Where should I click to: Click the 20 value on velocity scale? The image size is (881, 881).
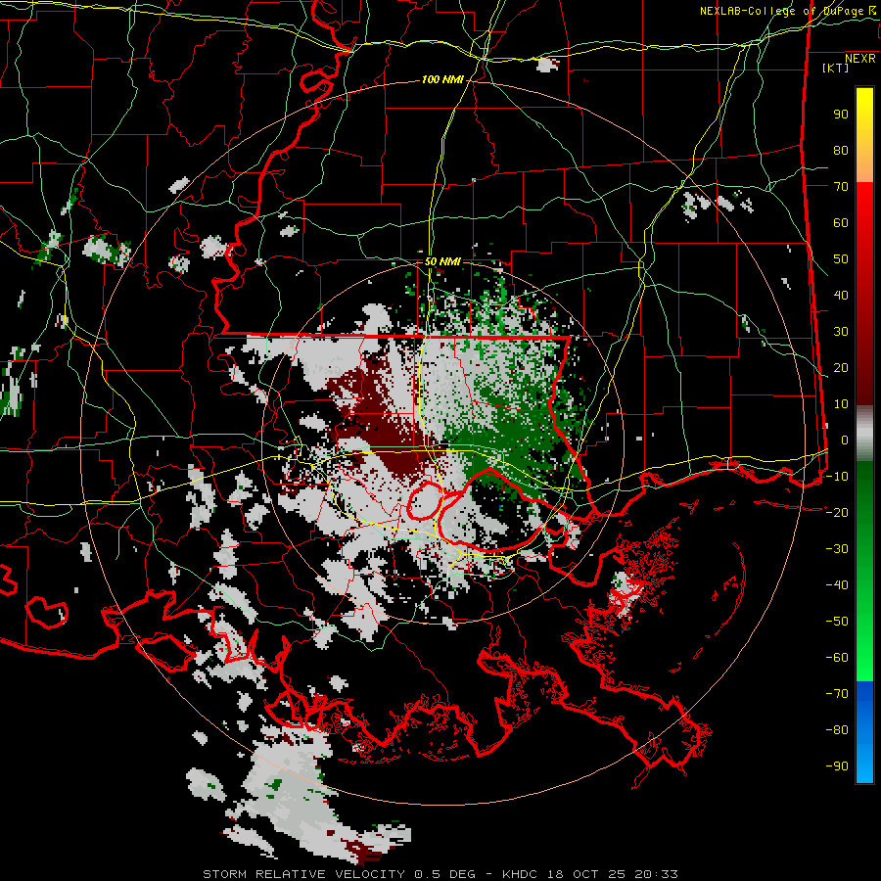(x=841, y=368)
